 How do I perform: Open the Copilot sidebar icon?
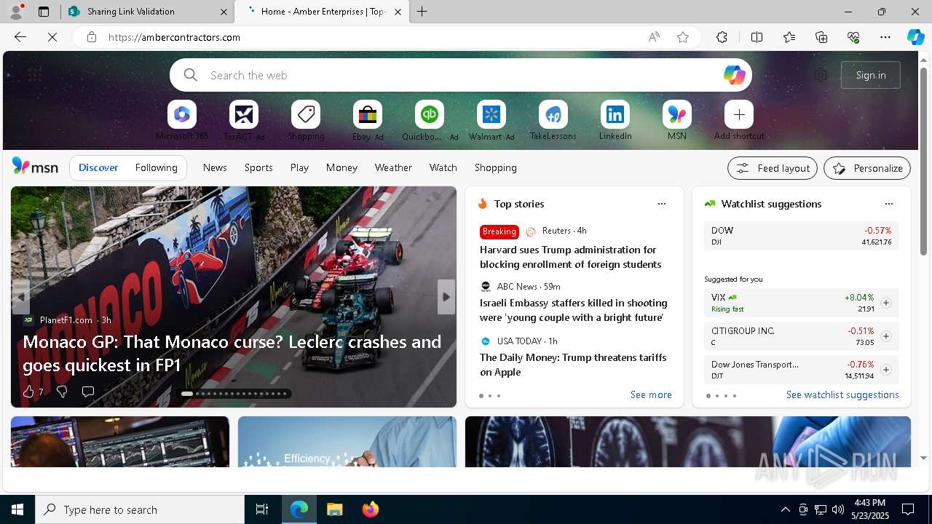pos(915,37)
